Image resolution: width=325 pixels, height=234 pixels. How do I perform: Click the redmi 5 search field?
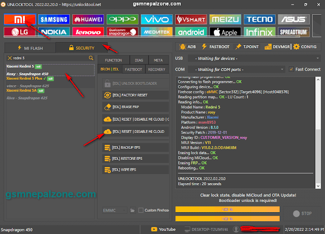click(50, 58)
